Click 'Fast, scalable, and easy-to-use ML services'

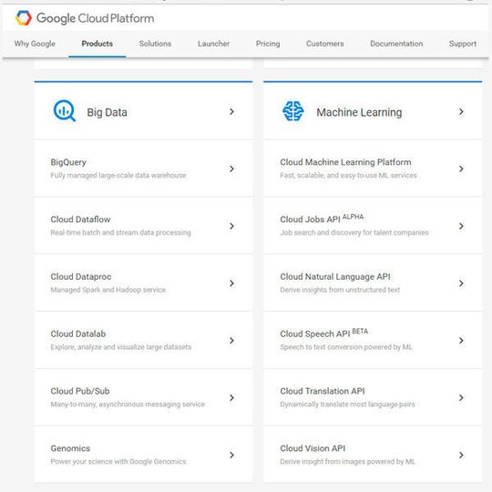click(x=348, y=176)
